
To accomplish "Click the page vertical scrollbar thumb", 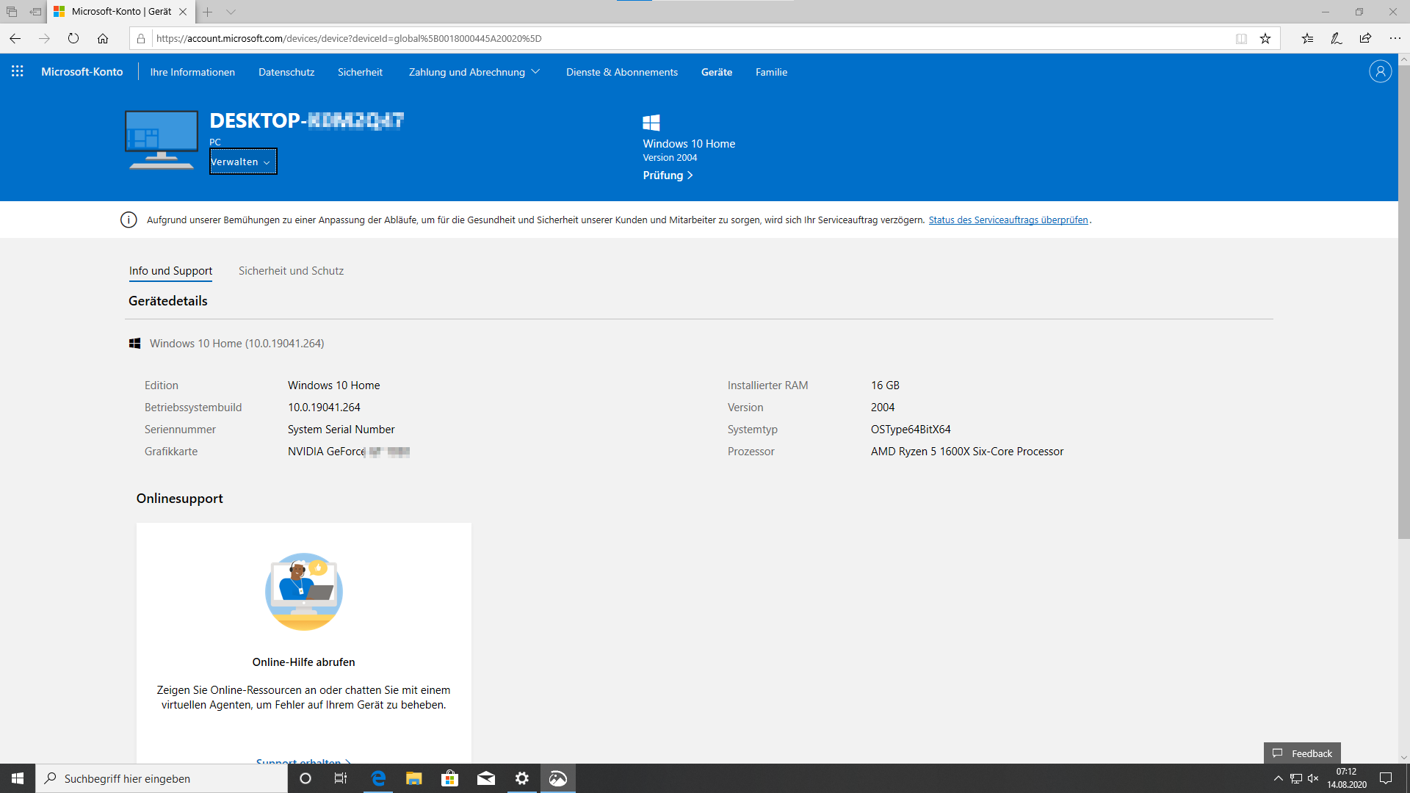I will click(1403, 302).
